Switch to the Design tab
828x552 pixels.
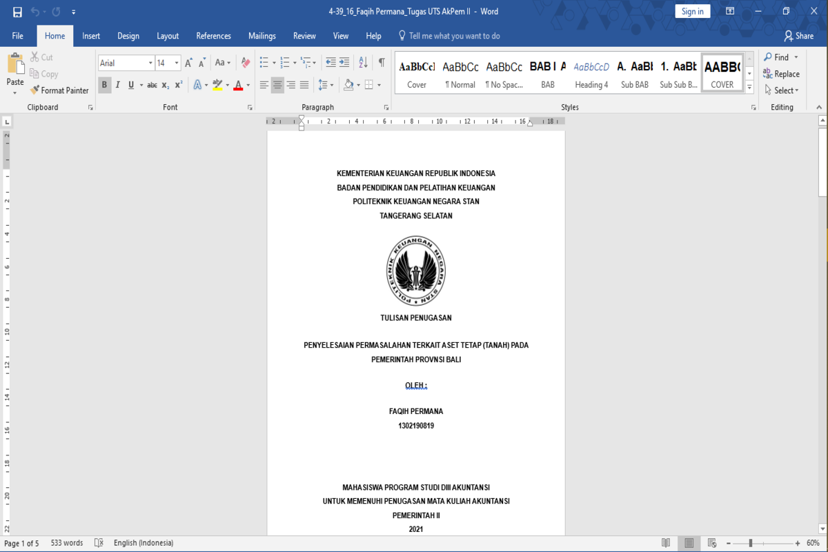tap(128, 36)
